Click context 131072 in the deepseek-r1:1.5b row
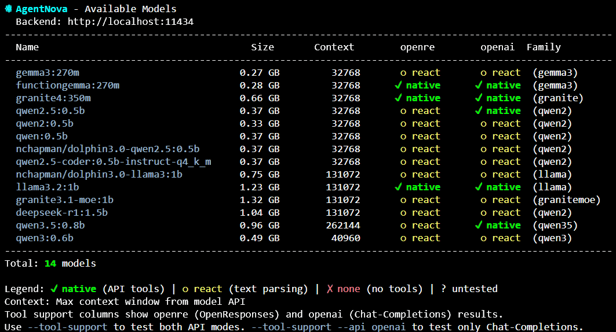This screenshot has width=616, height=332. point(343,212)
